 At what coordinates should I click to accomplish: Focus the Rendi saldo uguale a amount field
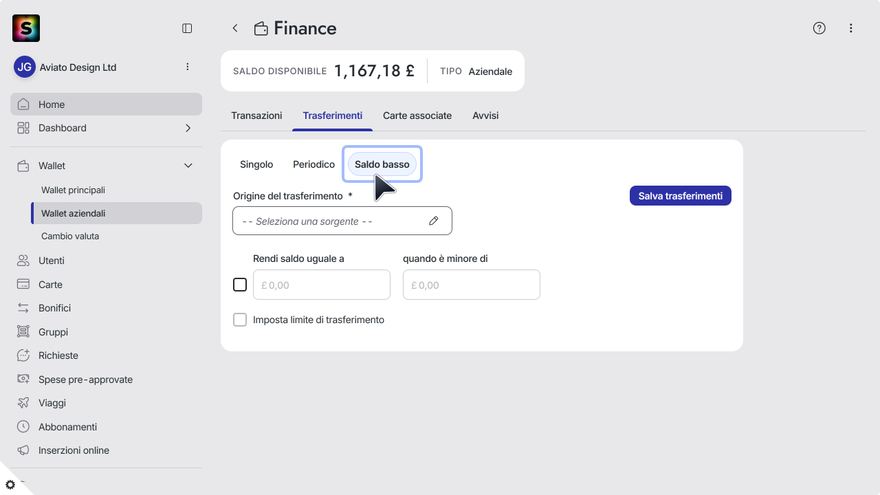click(322, 285)
